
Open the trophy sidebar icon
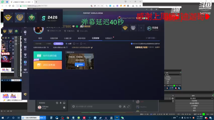(x=25, y=55)
